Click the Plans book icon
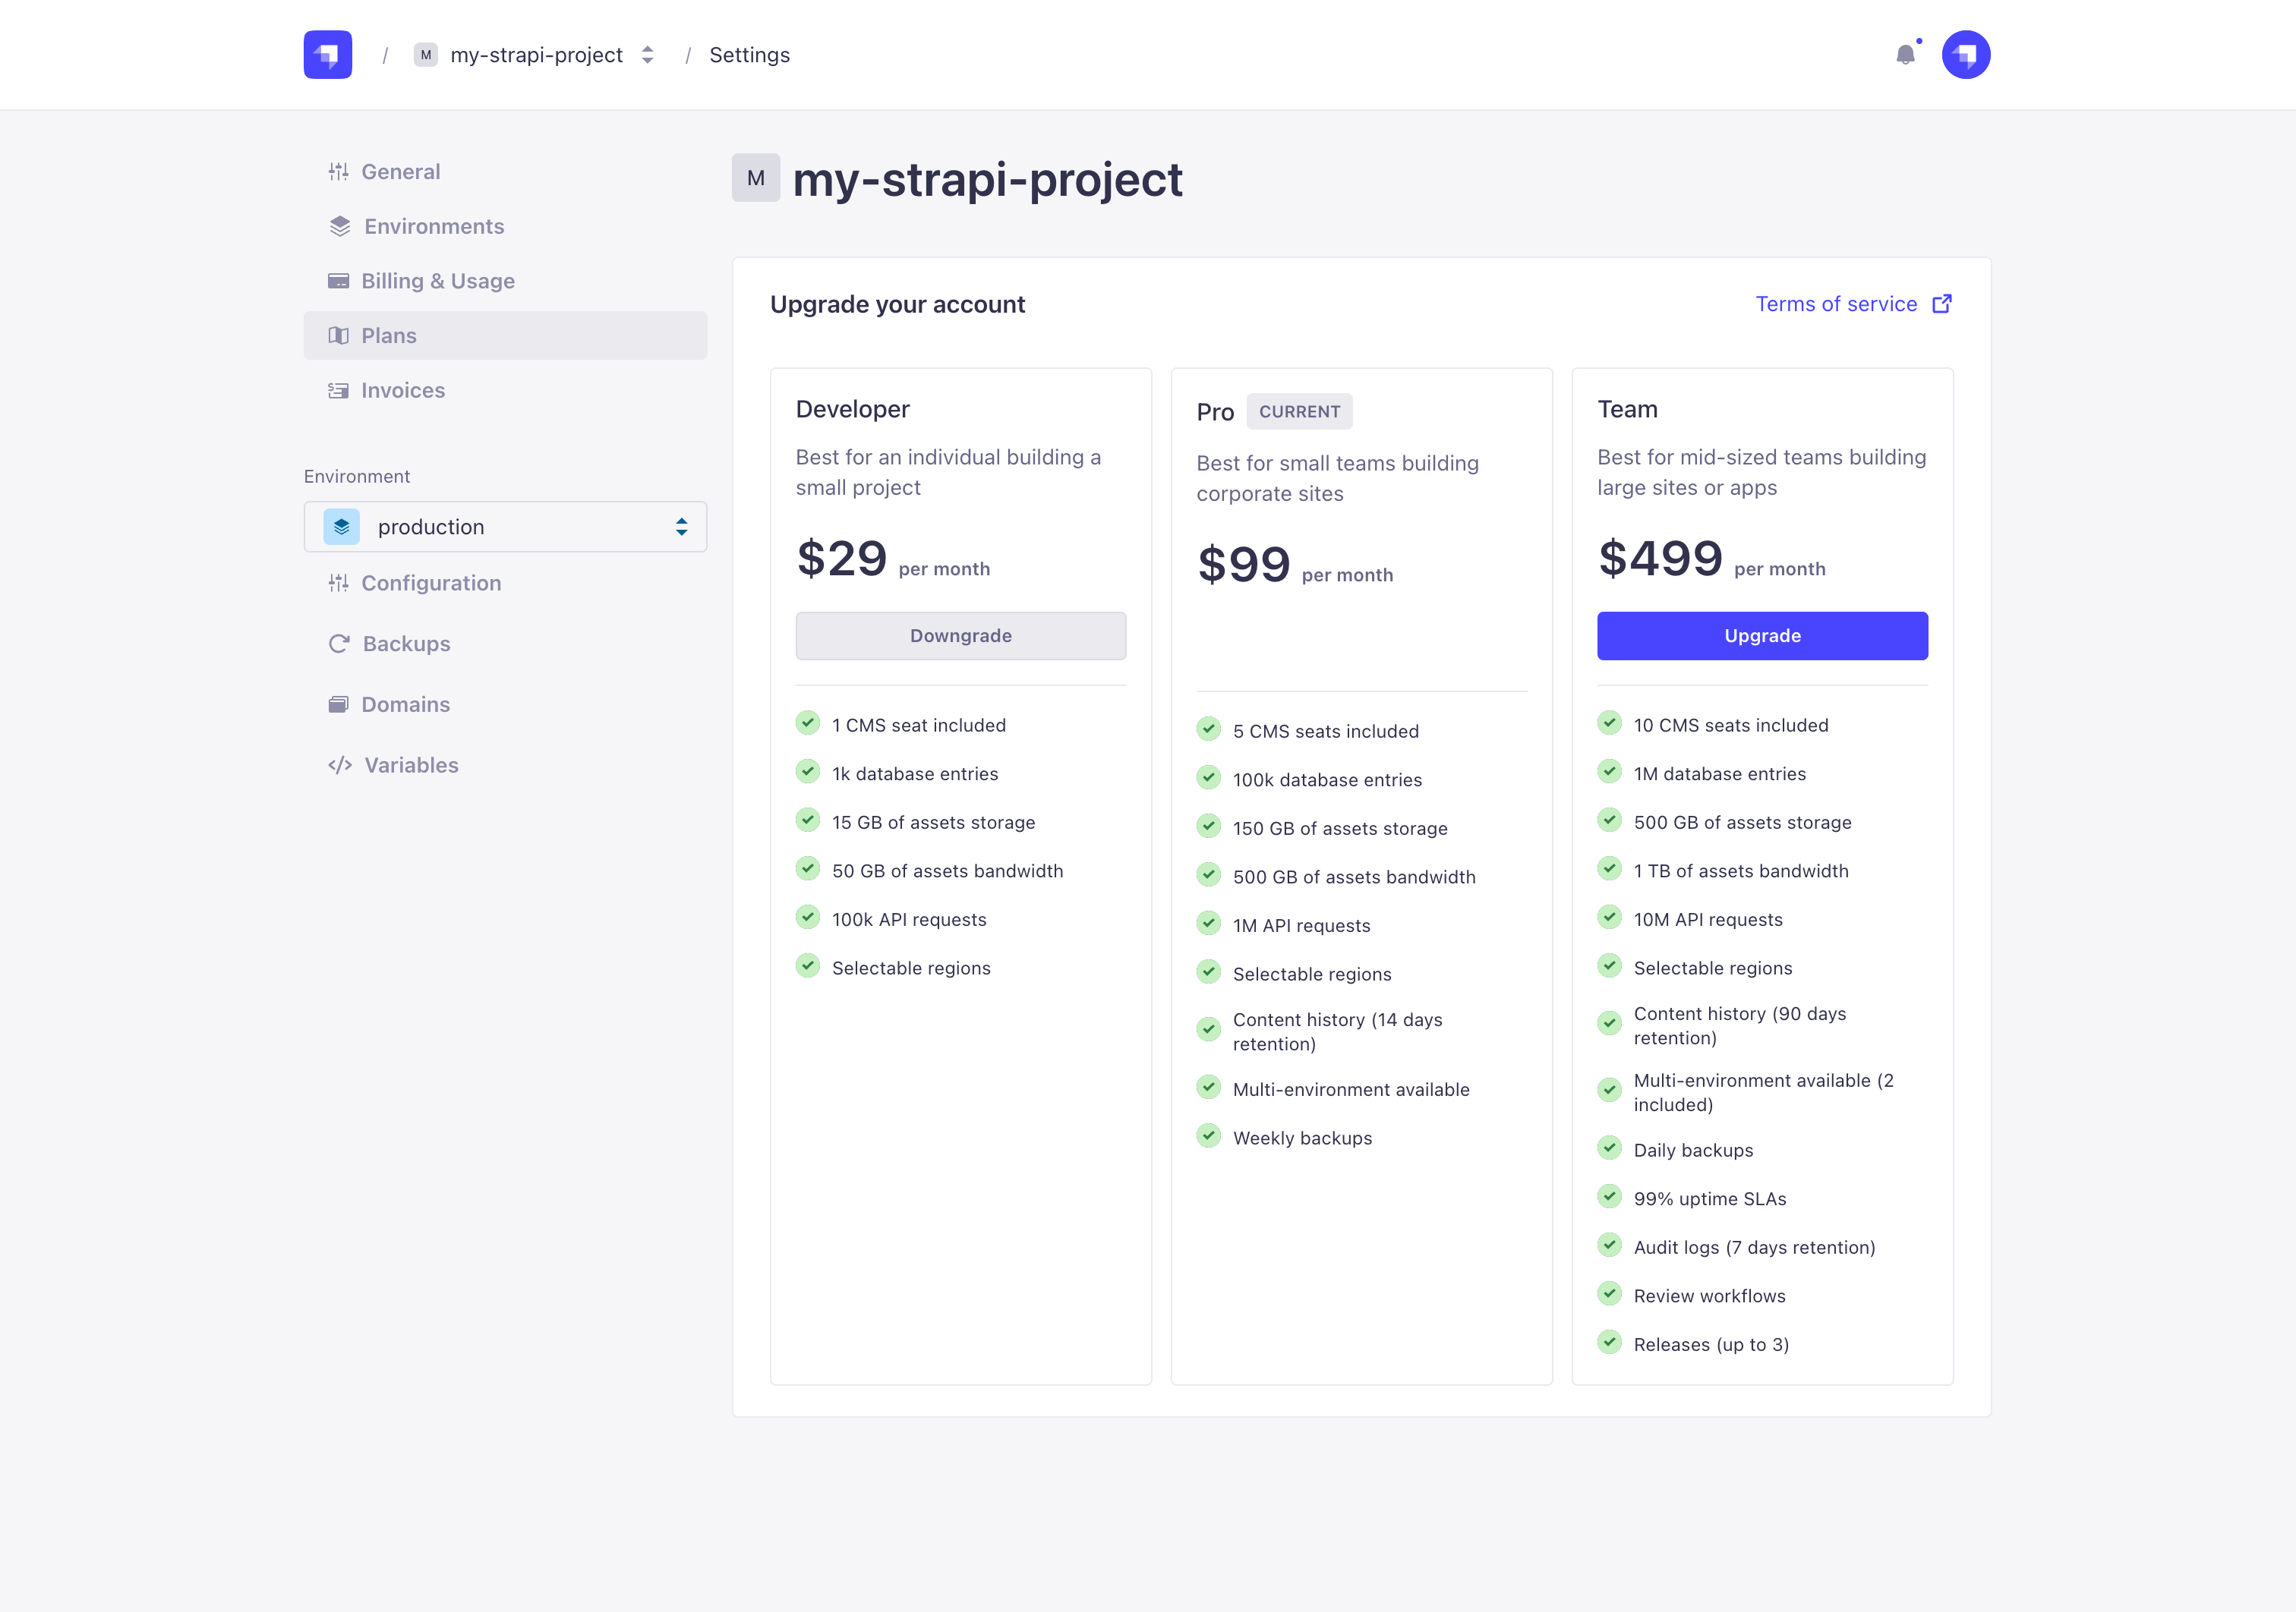Viewport: 2296px width, 1612px height. coord(339,335)
